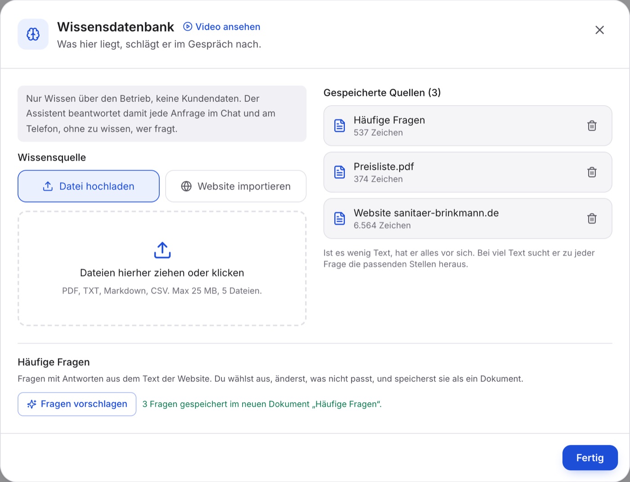The width and height of the screenshot is (630, 482).
Task: Click the Gespeicherte Quellen (3) heading
Action: tap(382, 93)
